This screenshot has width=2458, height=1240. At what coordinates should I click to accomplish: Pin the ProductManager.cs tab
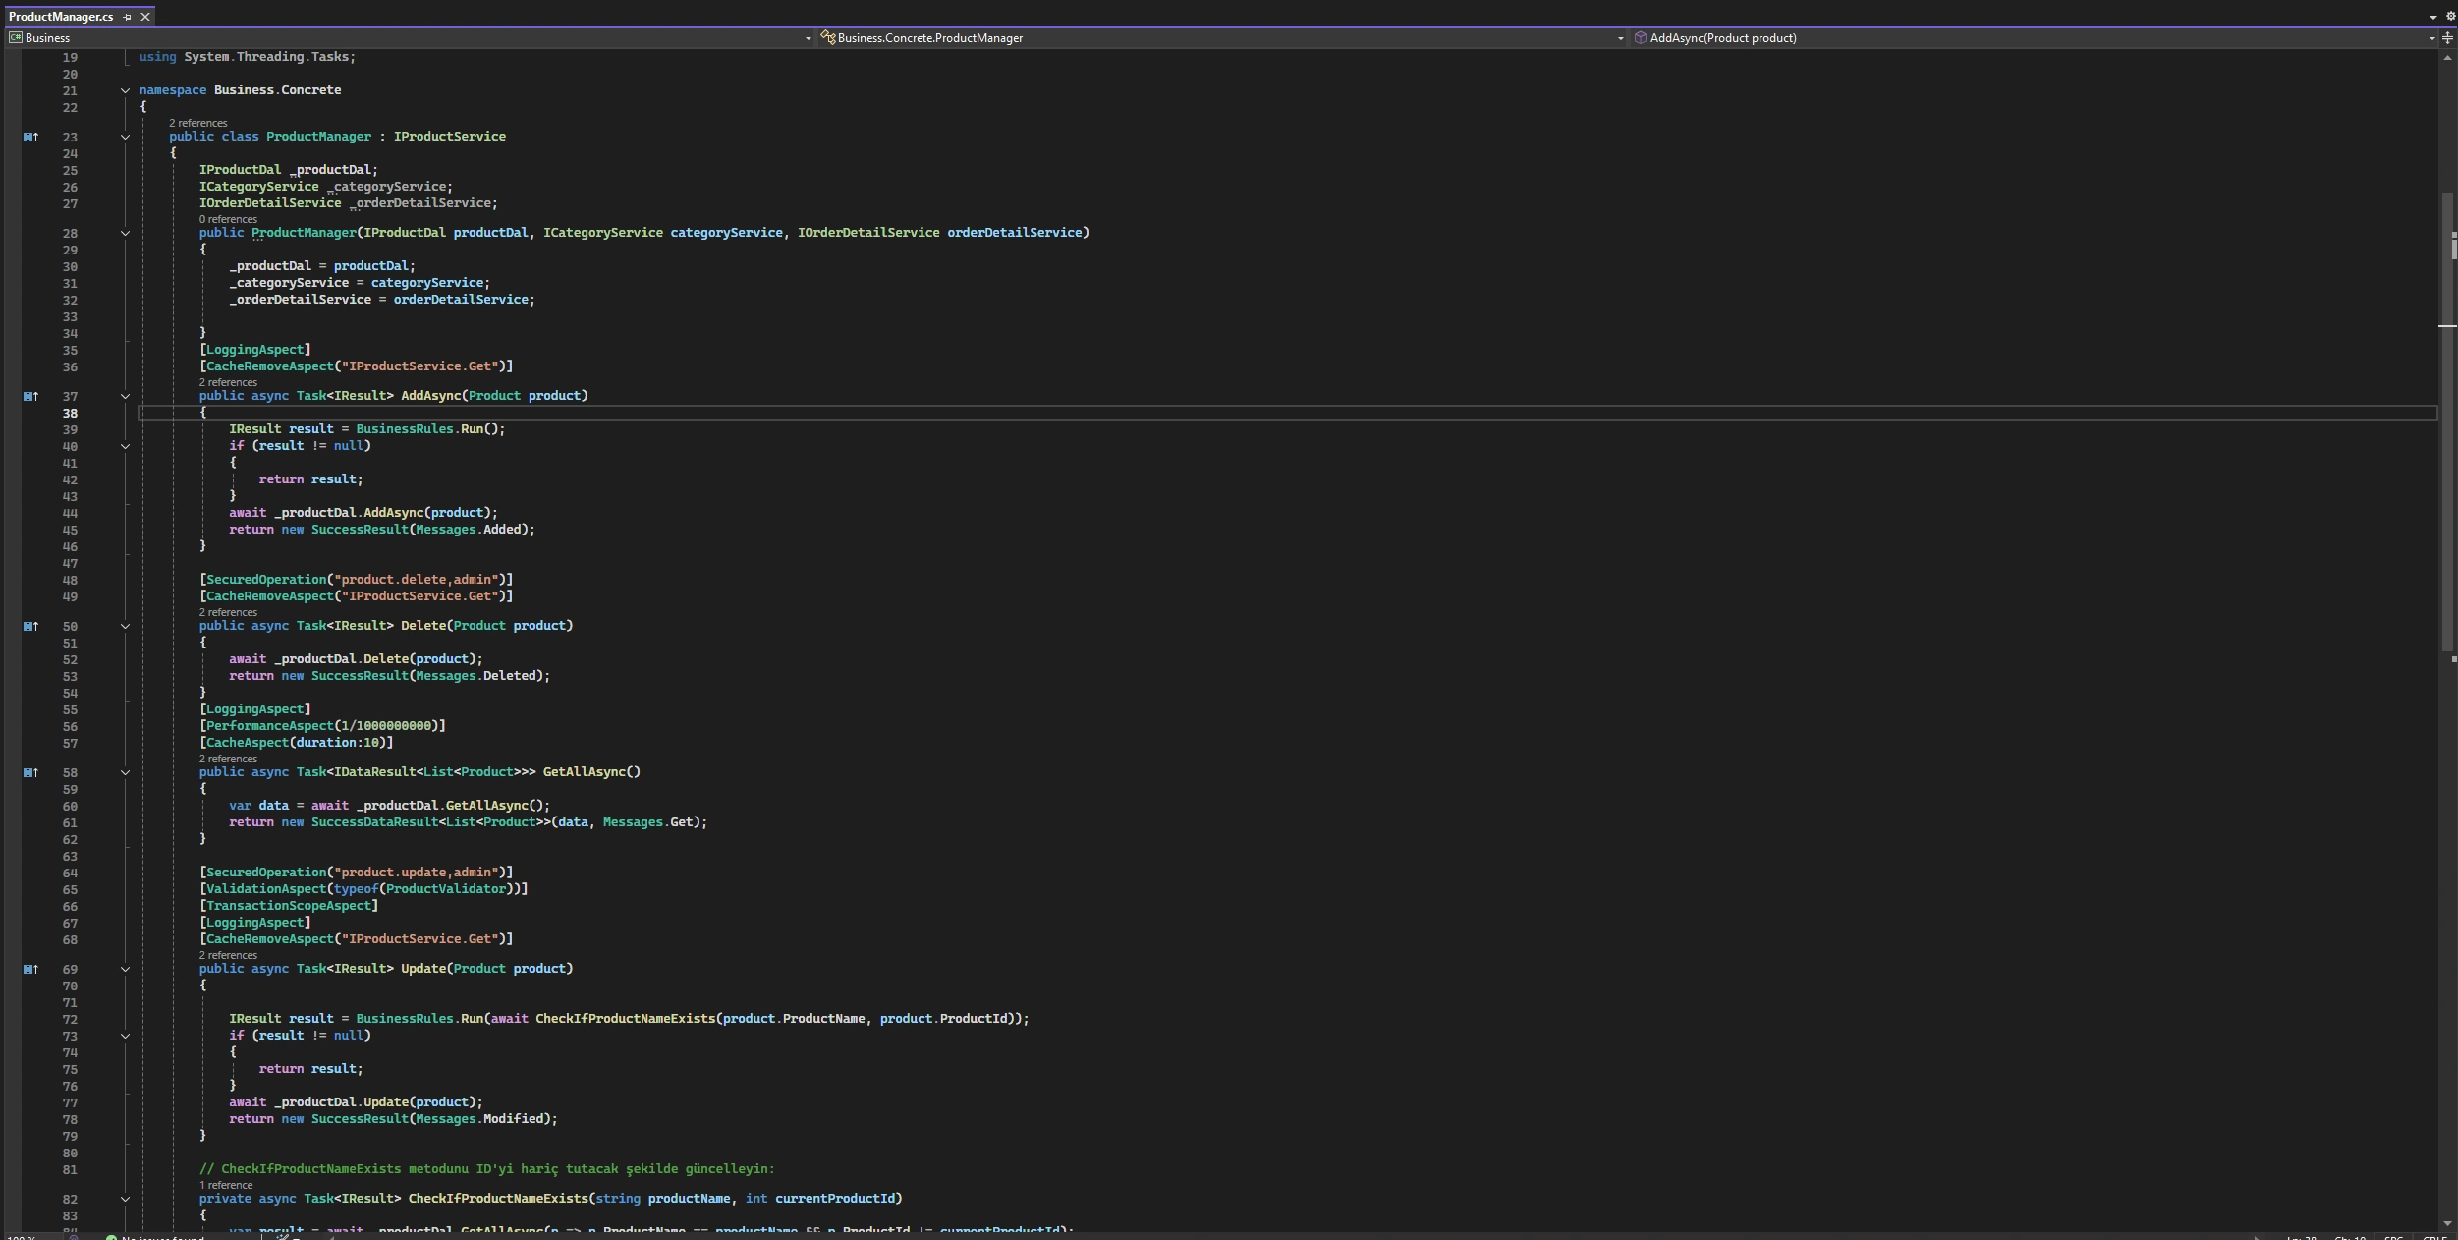click(128, 17)
